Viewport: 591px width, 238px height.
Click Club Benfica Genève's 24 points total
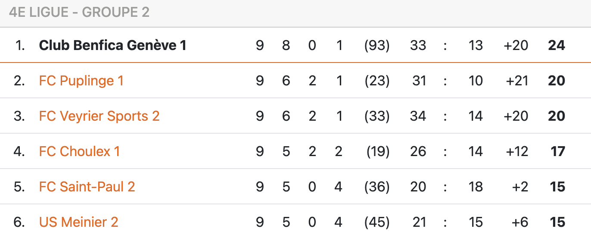click(x=556, y=45)
